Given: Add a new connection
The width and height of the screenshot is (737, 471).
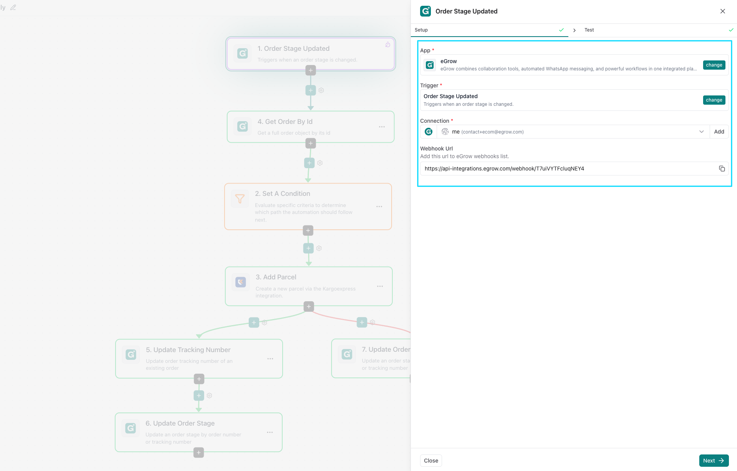Looking at the screenshot, I should (x=719, y=132).
